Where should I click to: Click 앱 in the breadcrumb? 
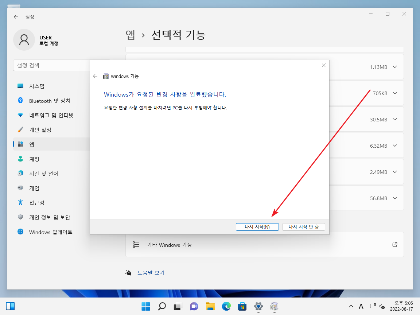[130, 35]
